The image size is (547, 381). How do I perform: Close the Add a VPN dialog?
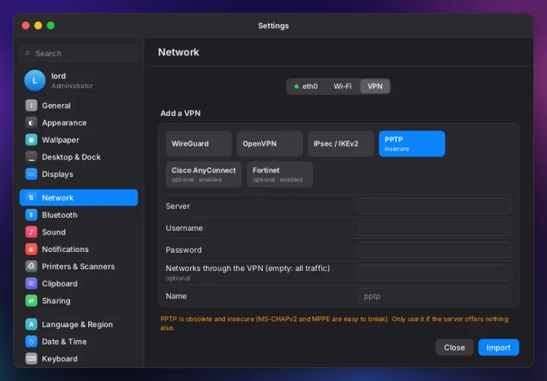(454, 348)
